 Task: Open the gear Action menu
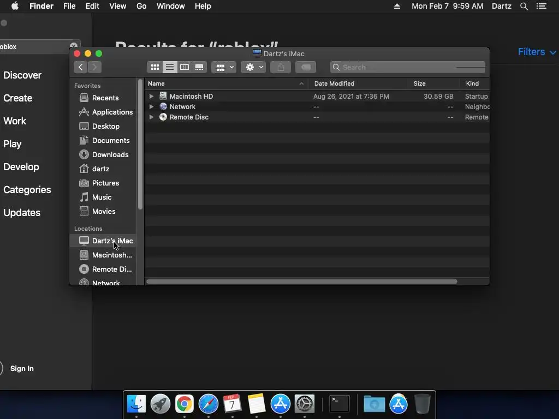coord(253,67)
